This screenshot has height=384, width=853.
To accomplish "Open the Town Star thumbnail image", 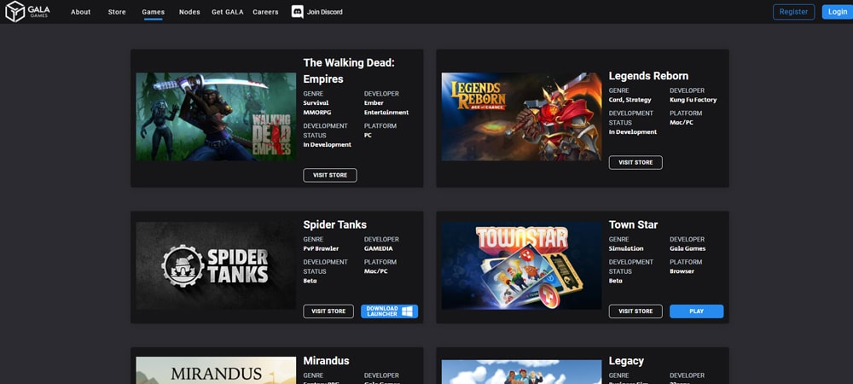I will [522, 265].
